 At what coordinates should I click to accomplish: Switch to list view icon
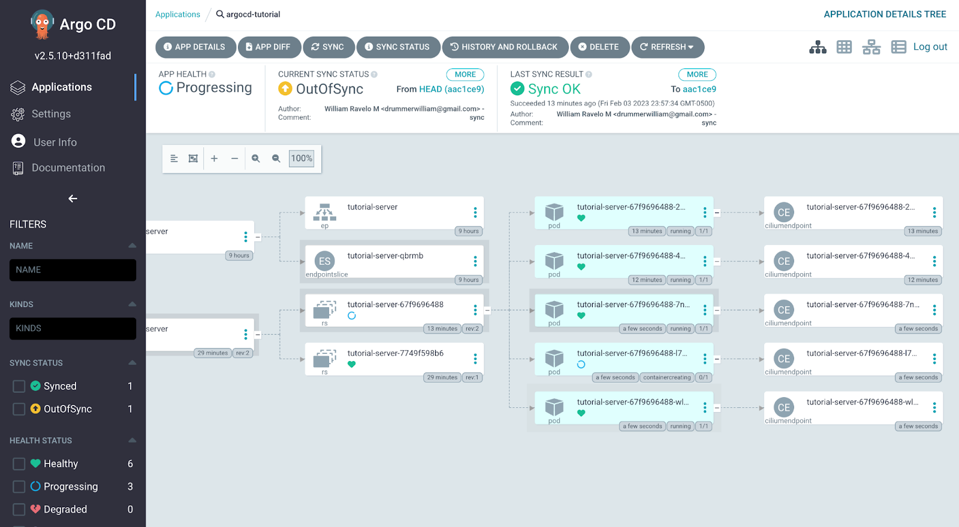(898, 47)
